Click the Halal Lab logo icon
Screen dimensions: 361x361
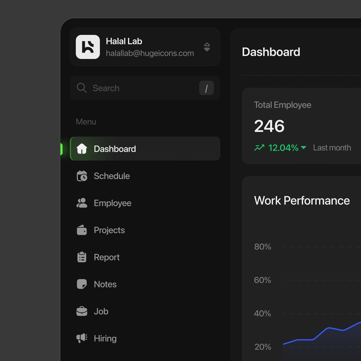(88, 47)
